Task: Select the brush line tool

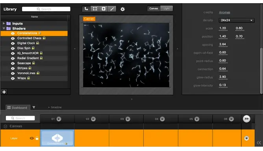Action: coord(112,9)
